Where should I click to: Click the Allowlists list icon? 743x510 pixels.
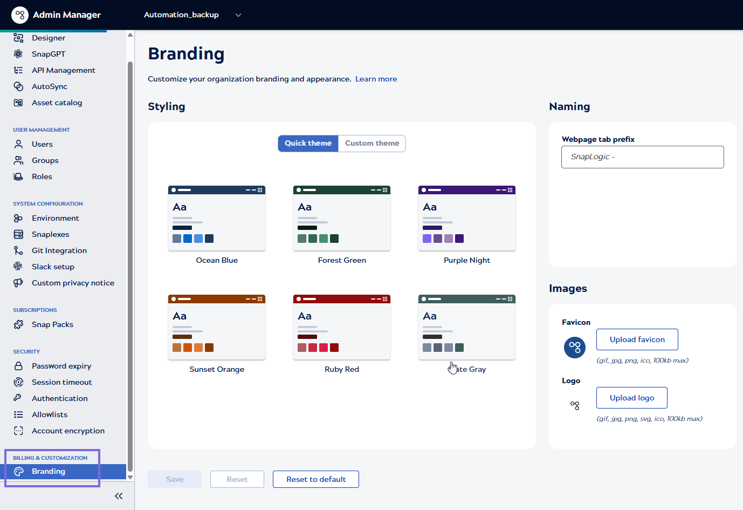tap(18, 414)
